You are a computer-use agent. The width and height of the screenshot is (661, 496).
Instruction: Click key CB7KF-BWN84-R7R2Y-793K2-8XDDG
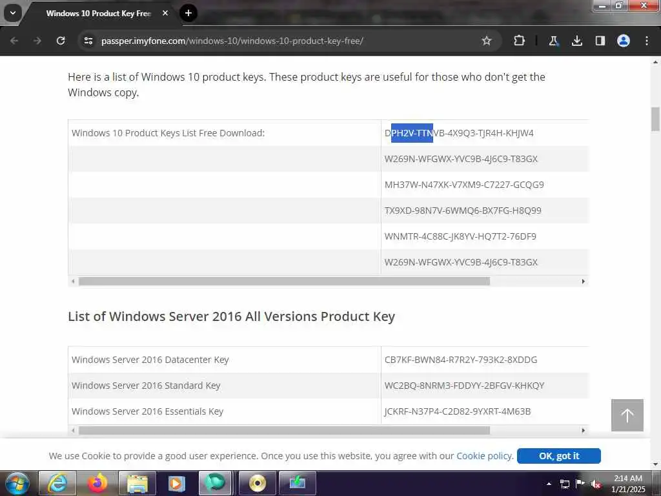461,360
